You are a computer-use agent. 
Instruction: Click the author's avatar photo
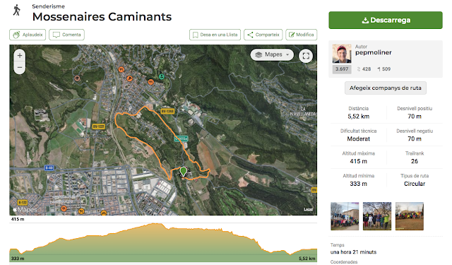[342, 54]
